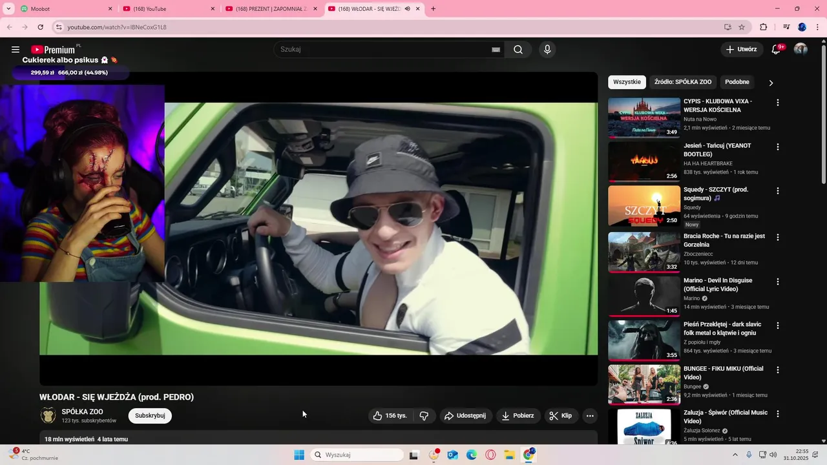Open the SPÓŁKA ZOO channel name link

(82, 412)
